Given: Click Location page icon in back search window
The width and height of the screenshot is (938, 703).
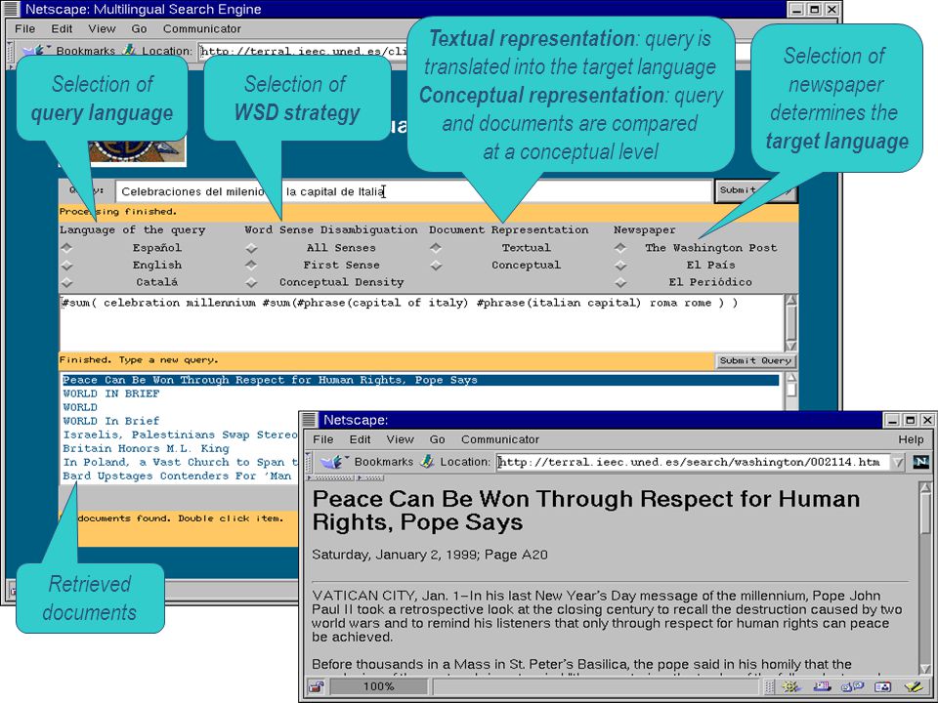Looking at the screenshot, I should click(129, 50).
